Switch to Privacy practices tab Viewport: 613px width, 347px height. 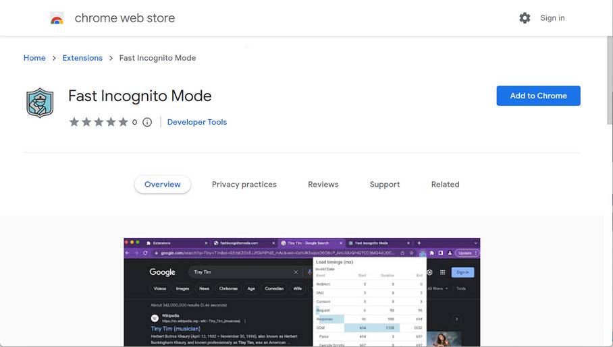coord(244,185)
